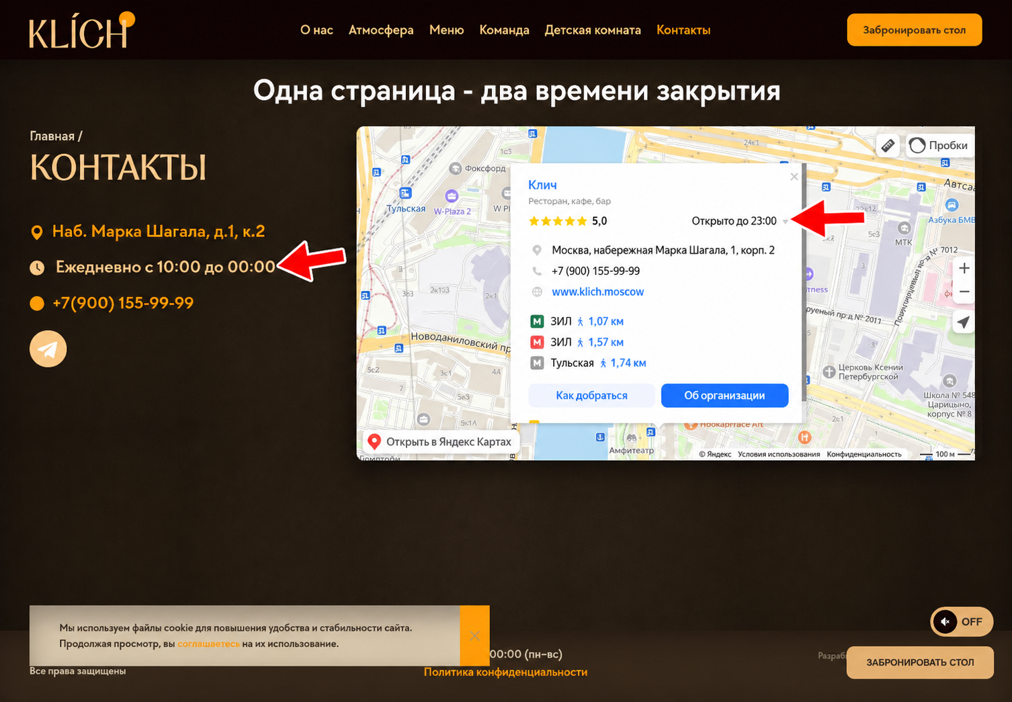Click the five-star rating in popup

tap(558, 221)
